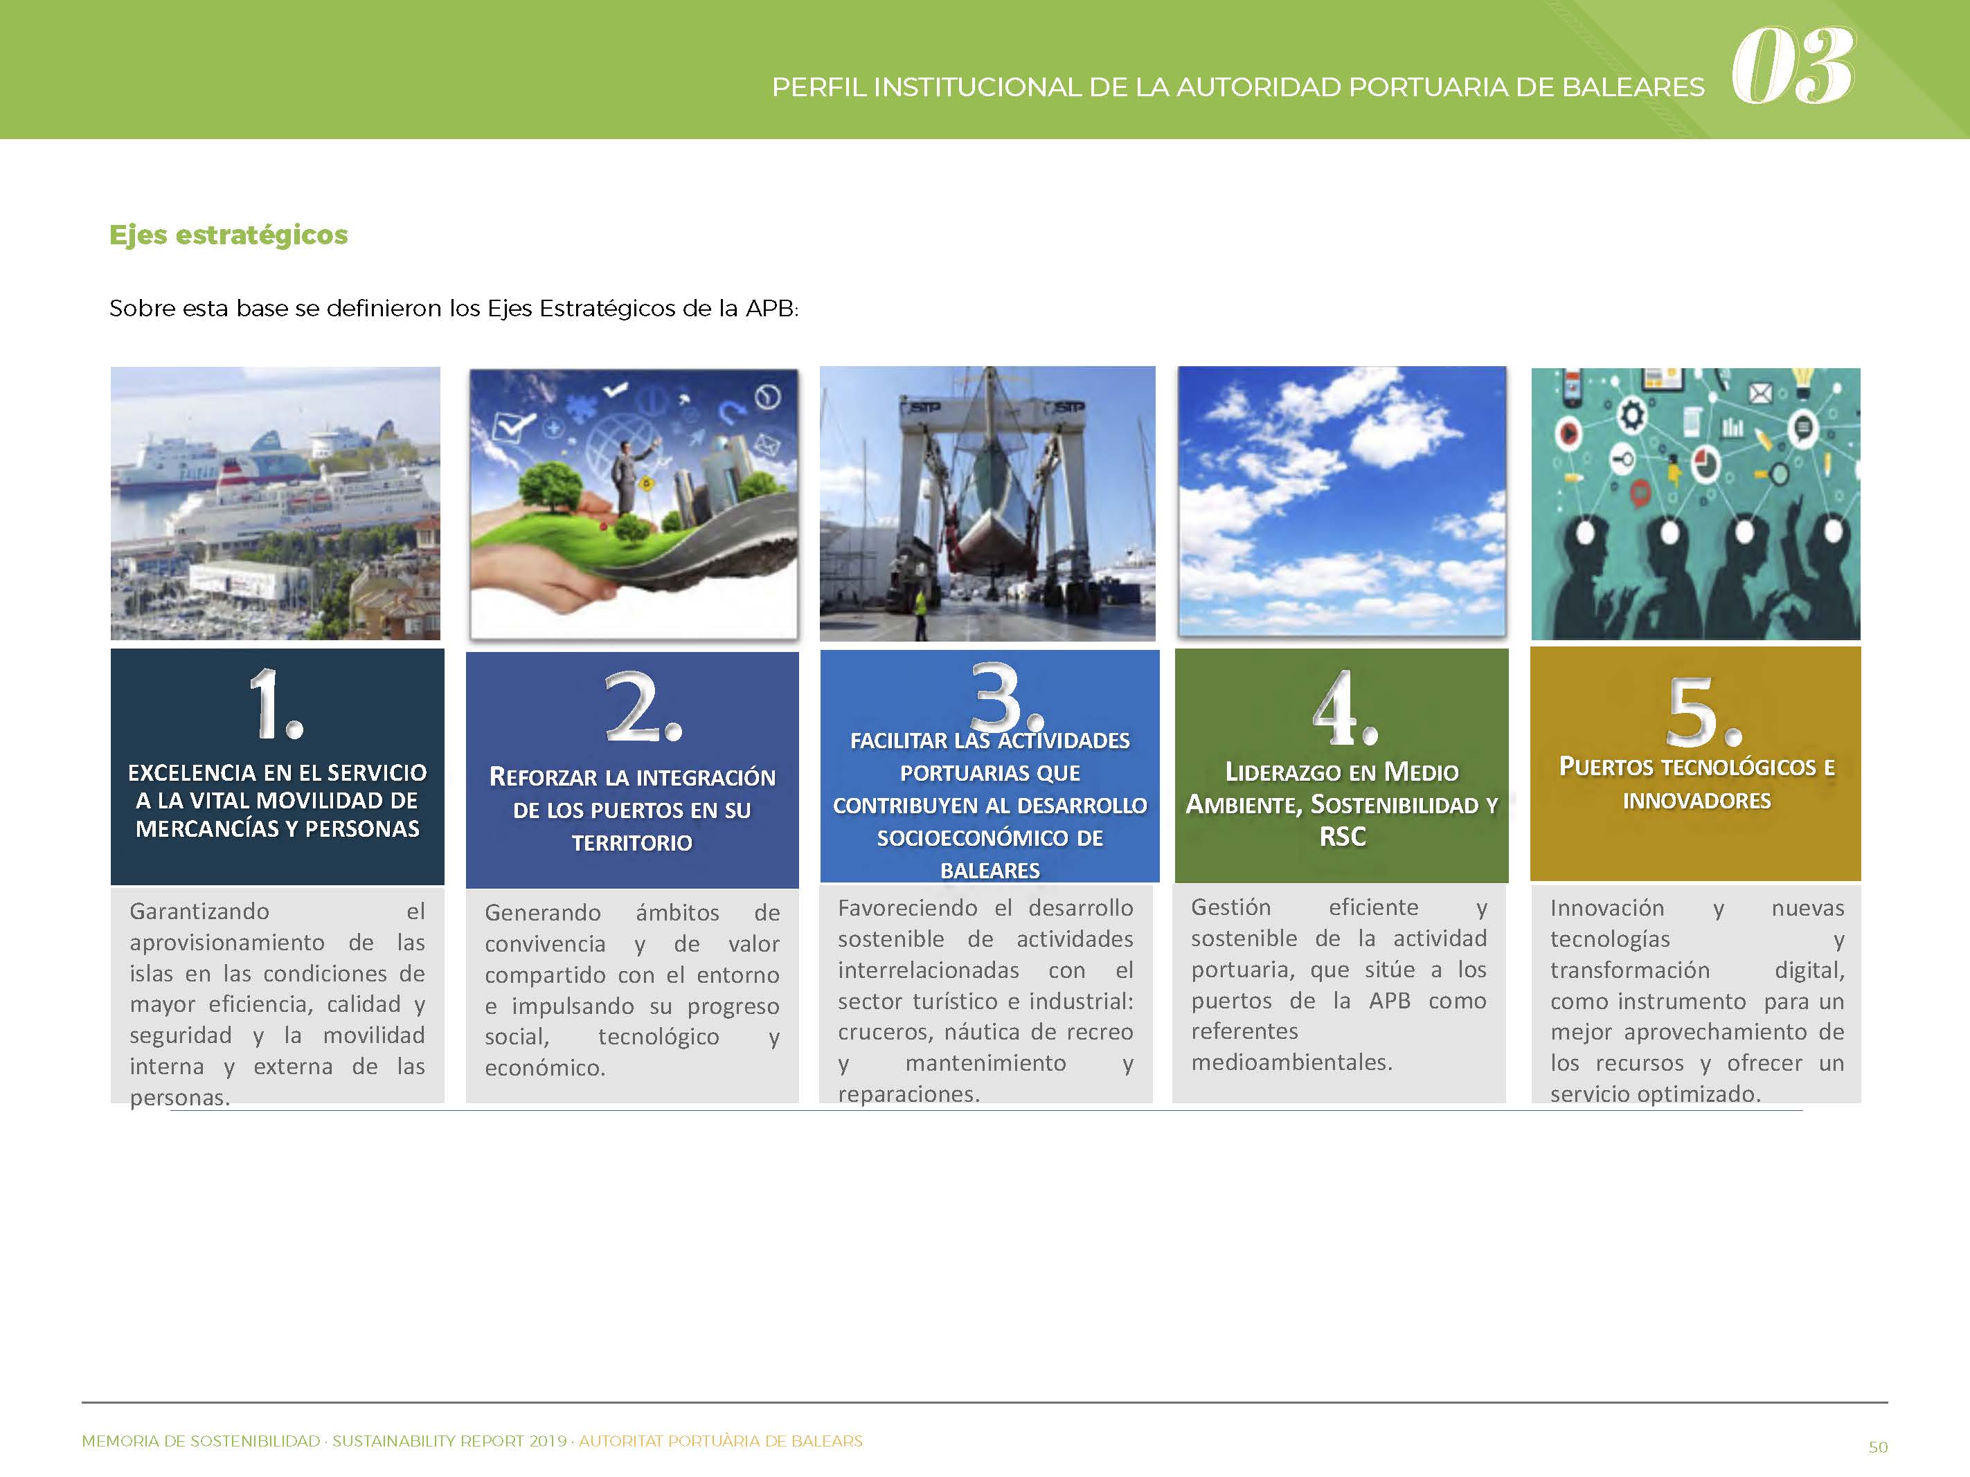This screenshot has height=1477, width=1970.
Task: Open the ferry port photo thumbnail
Action: 275,503
